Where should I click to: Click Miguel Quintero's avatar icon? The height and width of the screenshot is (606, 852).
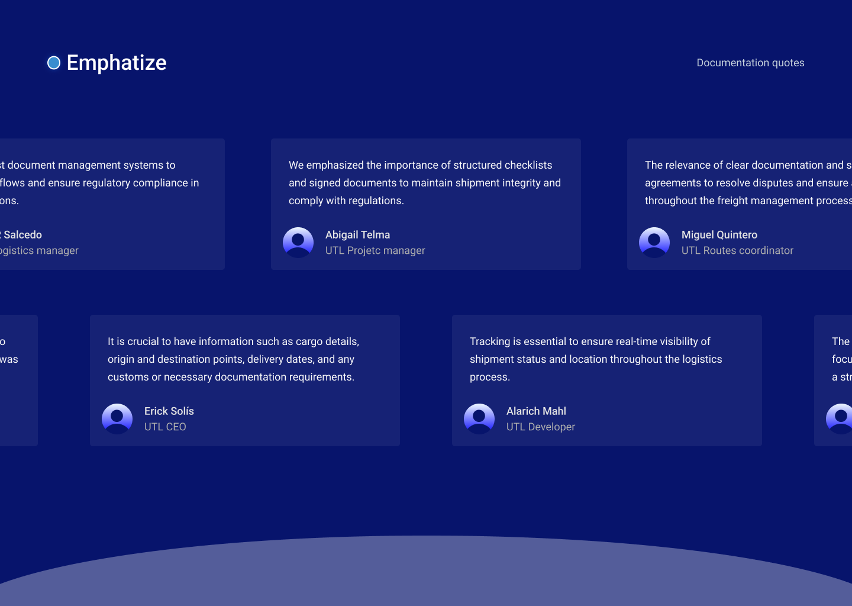pos(654,243)
